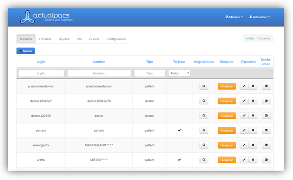Delete user pruebademoborrar
Screen dimensions: 293x180
(253, 86)
